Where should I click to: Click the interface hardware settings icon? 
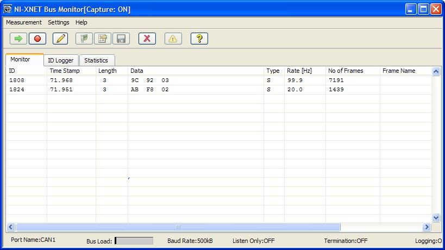coord(84,39)
